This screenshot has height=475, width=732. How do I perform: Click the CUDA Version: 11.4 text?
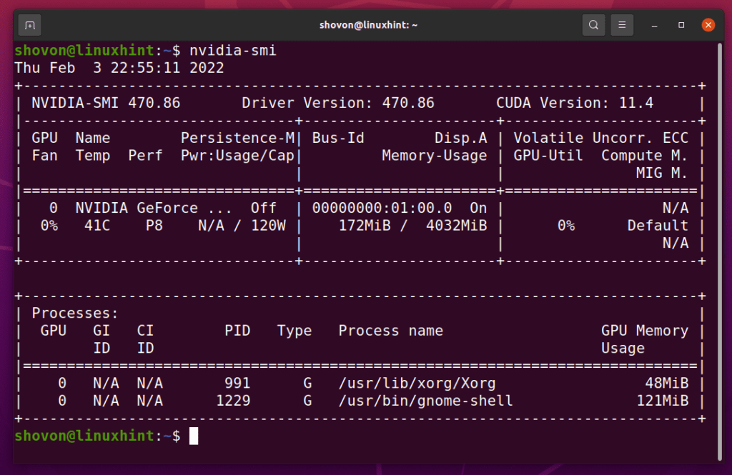[x=576, y=102]
